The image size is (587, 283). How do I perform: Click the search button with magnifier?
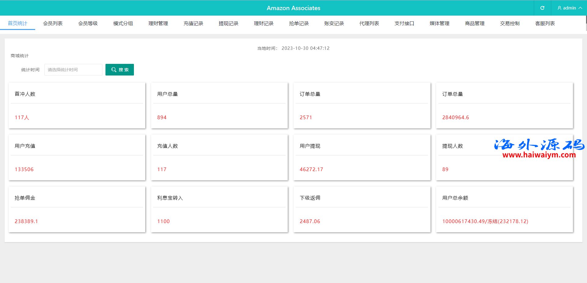[120, 70]
